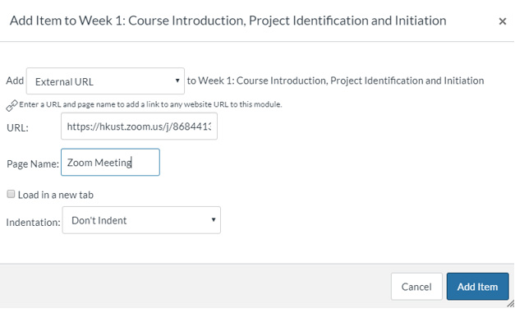The width and height of the screenshot is (515, 313).
Task: Open the External URL item type dropdown
Action: (105, 81)
